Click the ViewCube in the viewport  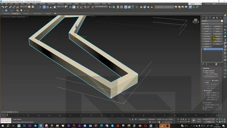tap(195, 21)
